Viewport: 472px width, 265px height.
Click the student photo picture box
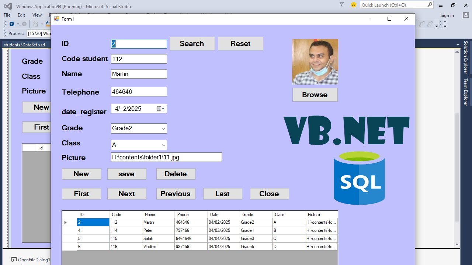(315, 62)
